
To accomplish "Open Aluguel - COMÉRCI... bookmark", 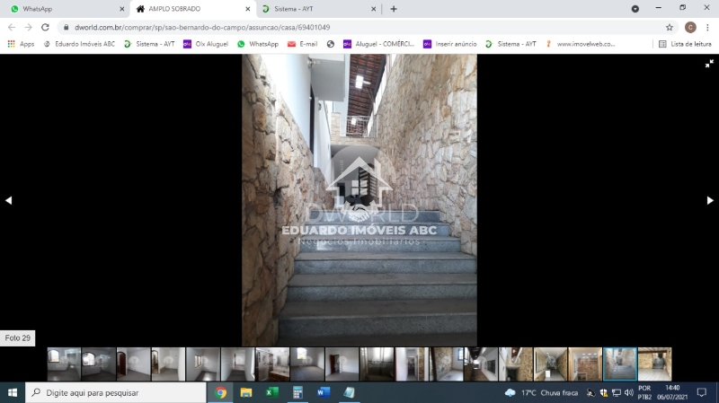I will tap(378, 44).
